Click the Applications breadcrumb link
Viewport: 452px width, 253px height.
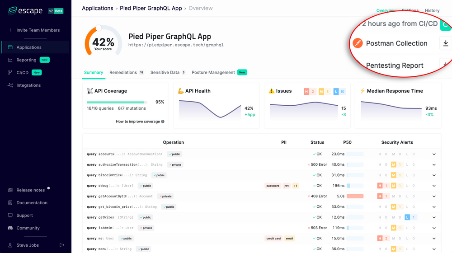[98, 8]
